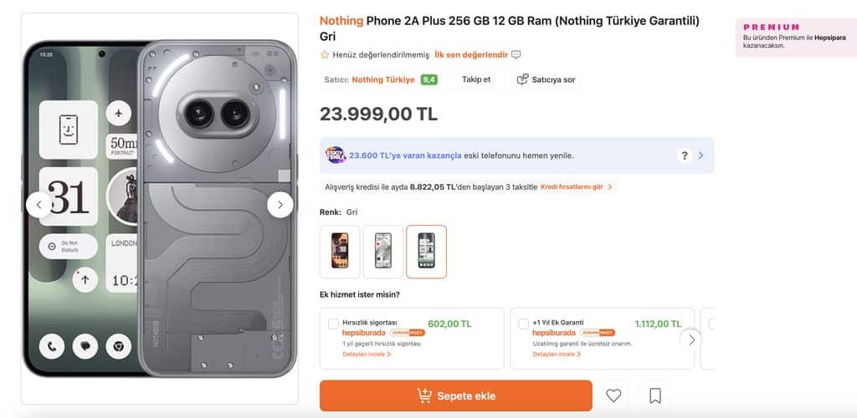Show next product image with right arrow
The height and width of the screenshot is (418, 857).
pos(280,204)
